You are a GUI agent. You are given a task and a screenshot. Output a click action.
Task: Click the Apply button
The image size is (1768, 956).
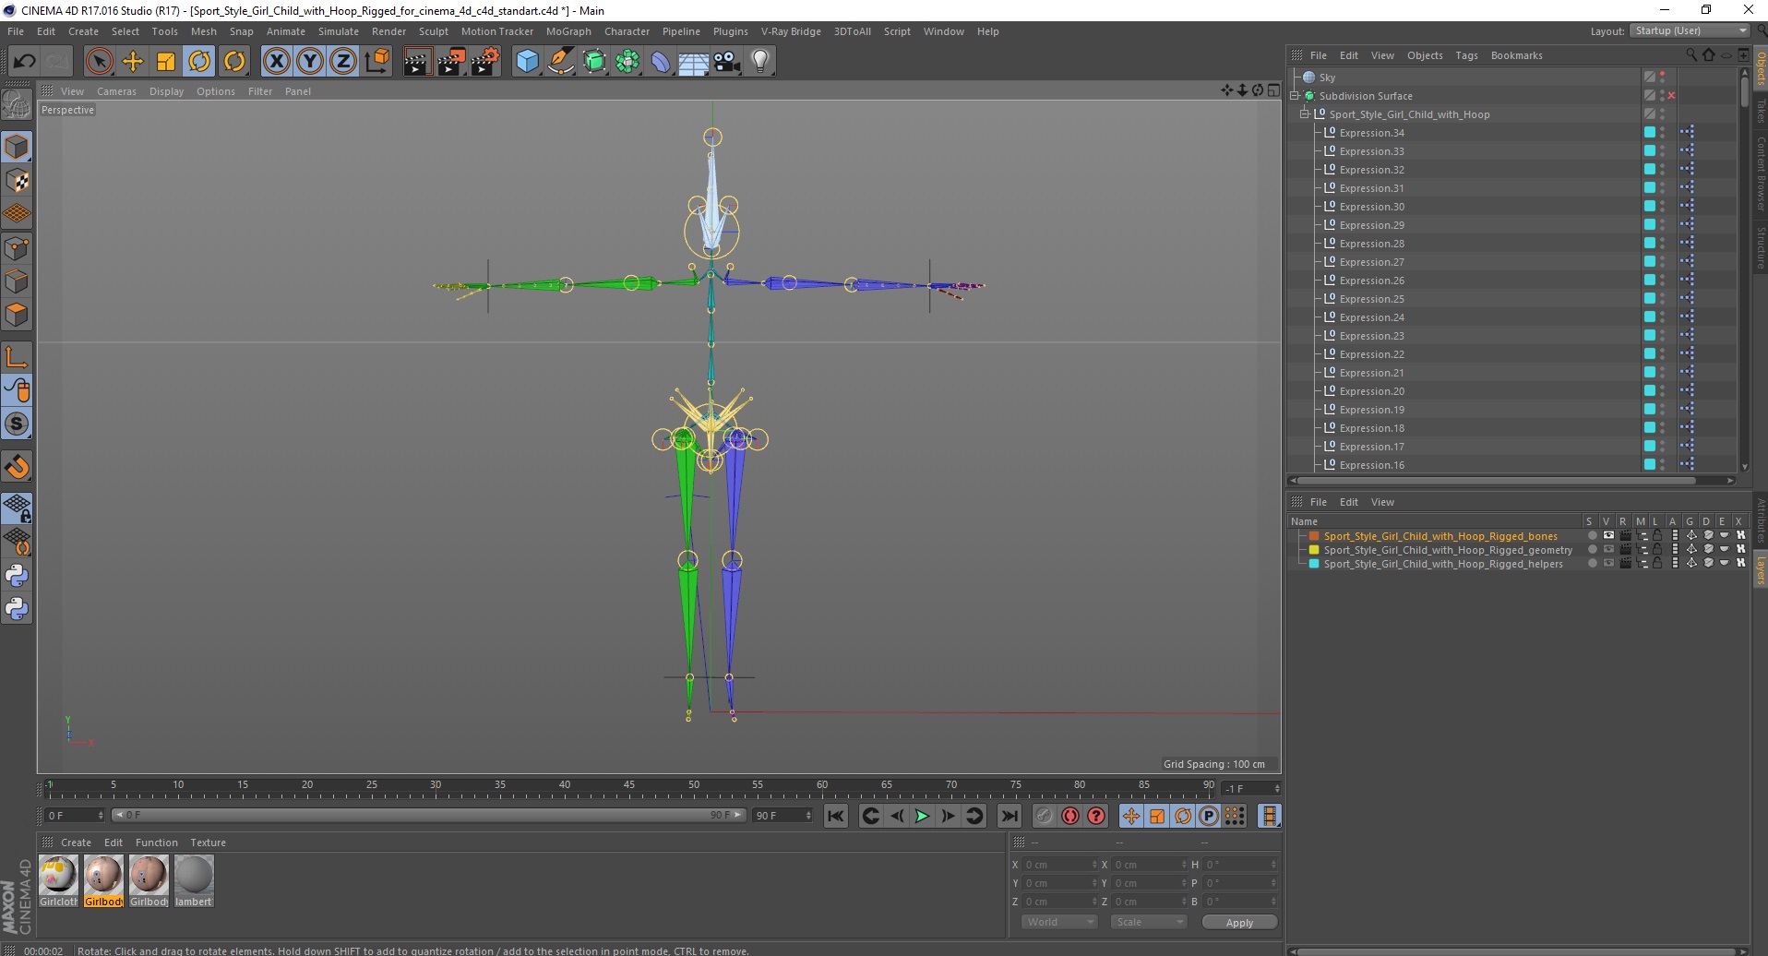tap(1239, 922)
